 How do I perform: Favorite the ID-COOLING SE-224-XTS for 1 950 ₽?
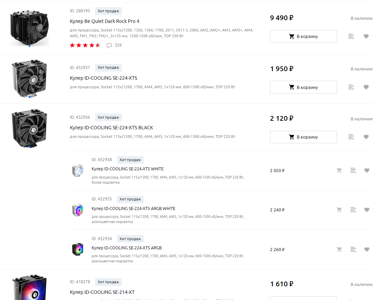click(x=366, y=87)
